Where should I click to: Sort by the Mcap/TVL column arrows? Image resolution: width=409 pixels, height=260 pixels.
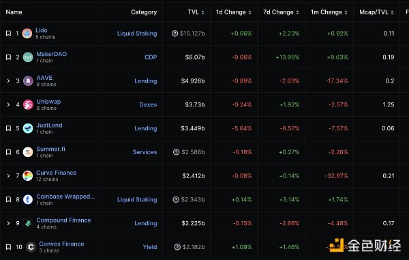tap(392, 12)
